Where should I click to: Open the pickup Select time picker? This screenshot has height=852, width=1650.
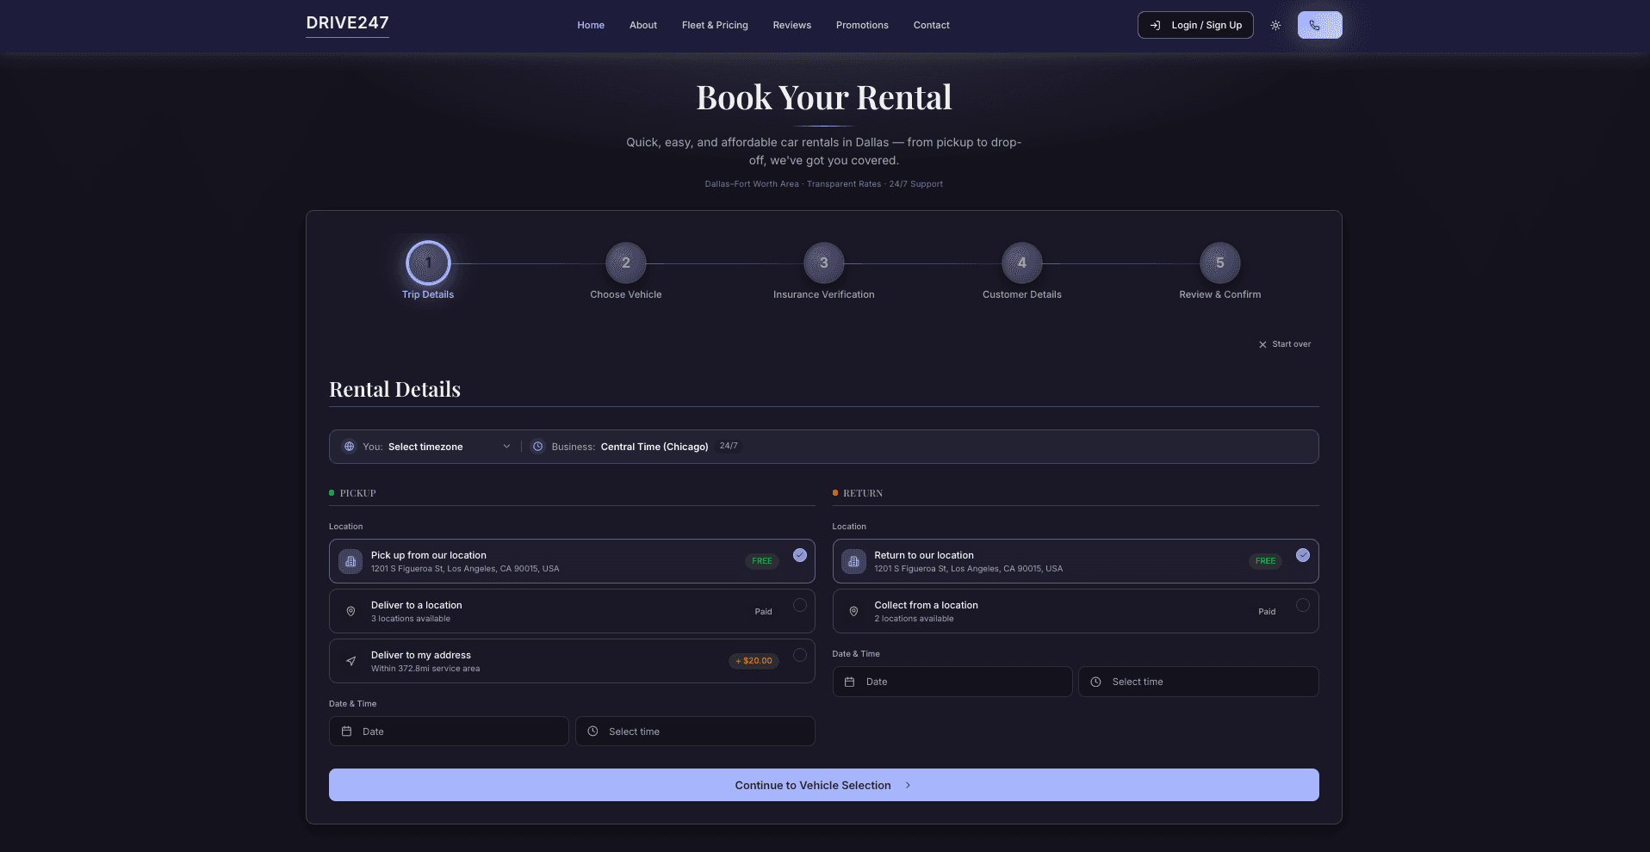[695, 731]
